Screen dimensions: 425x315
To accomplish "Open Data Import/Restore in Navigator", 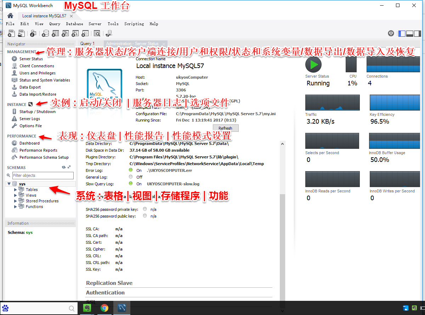I will tap(38, 94).
